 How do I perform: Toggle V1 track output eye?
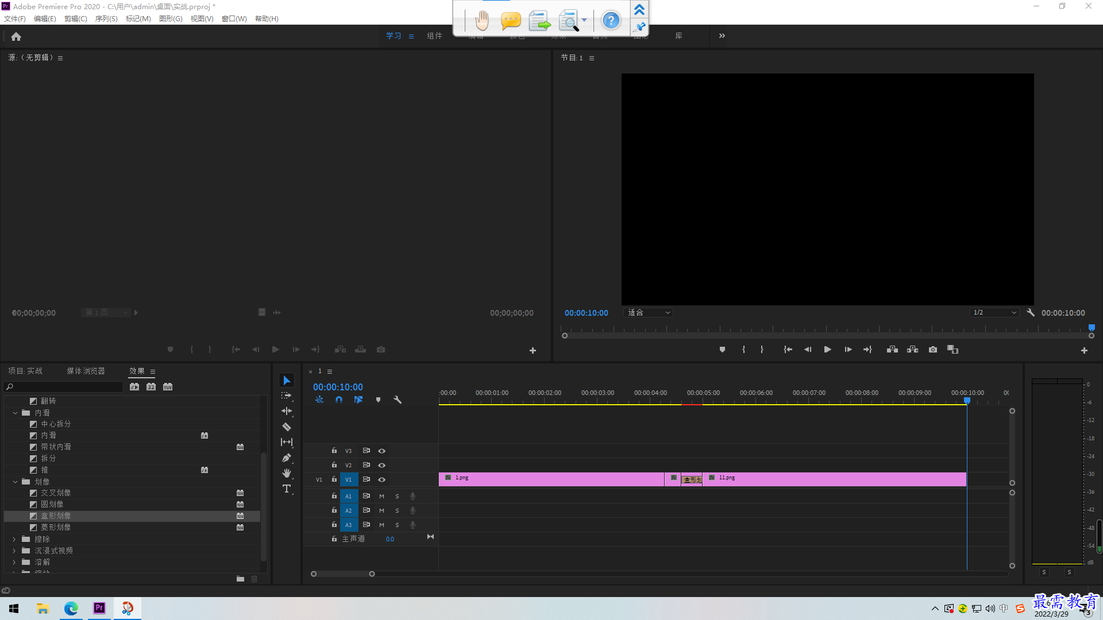(x=381, y=479)
